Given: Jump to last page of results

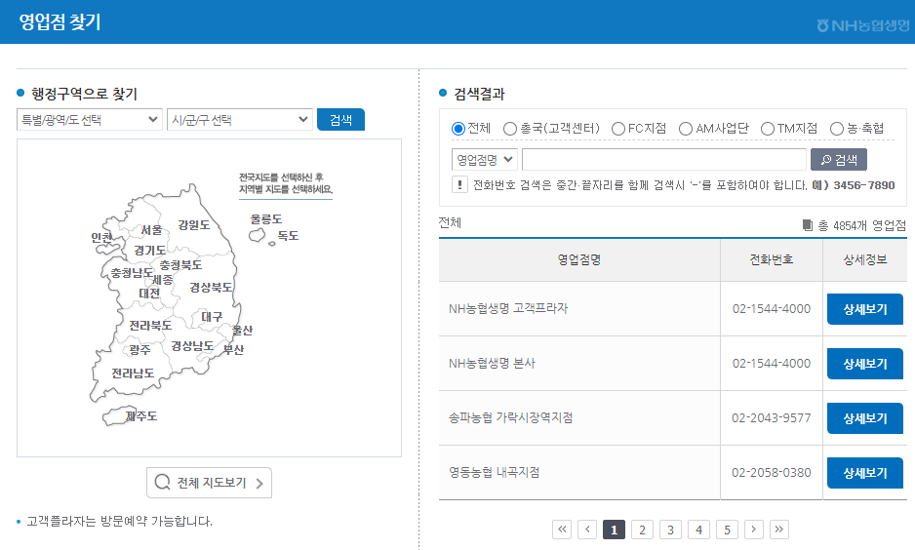Looking at the screenshot, I should pos(779,530).
